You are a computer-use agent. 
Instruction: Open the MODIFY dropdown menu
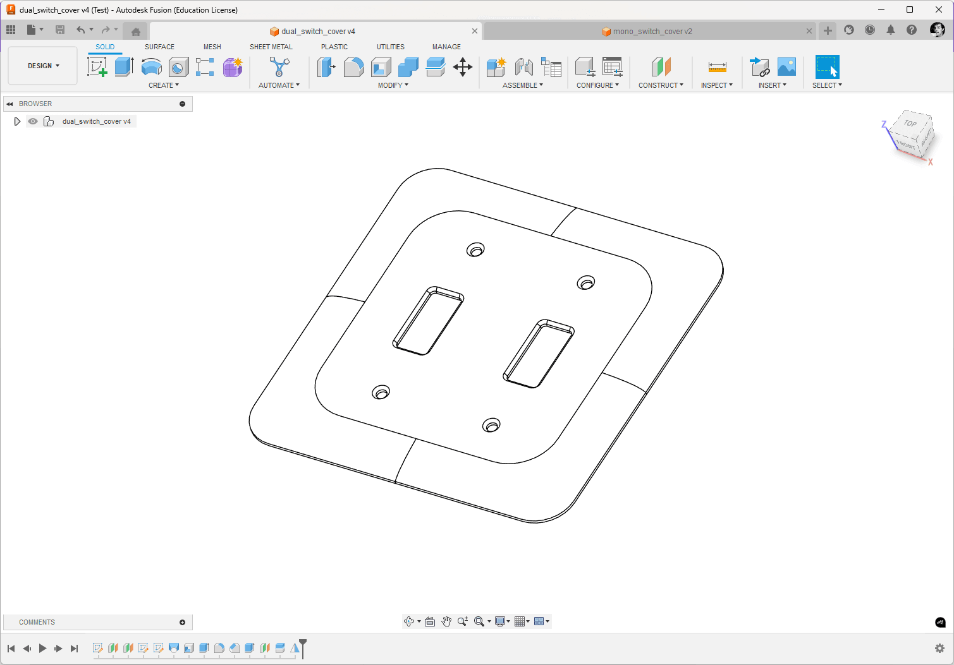tap(393, 85)
